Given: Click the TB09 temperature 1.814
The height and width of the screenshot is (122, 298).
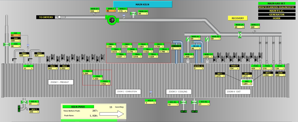Looking at the screenshot, I should pyautogui.click(x=137, y=57).
